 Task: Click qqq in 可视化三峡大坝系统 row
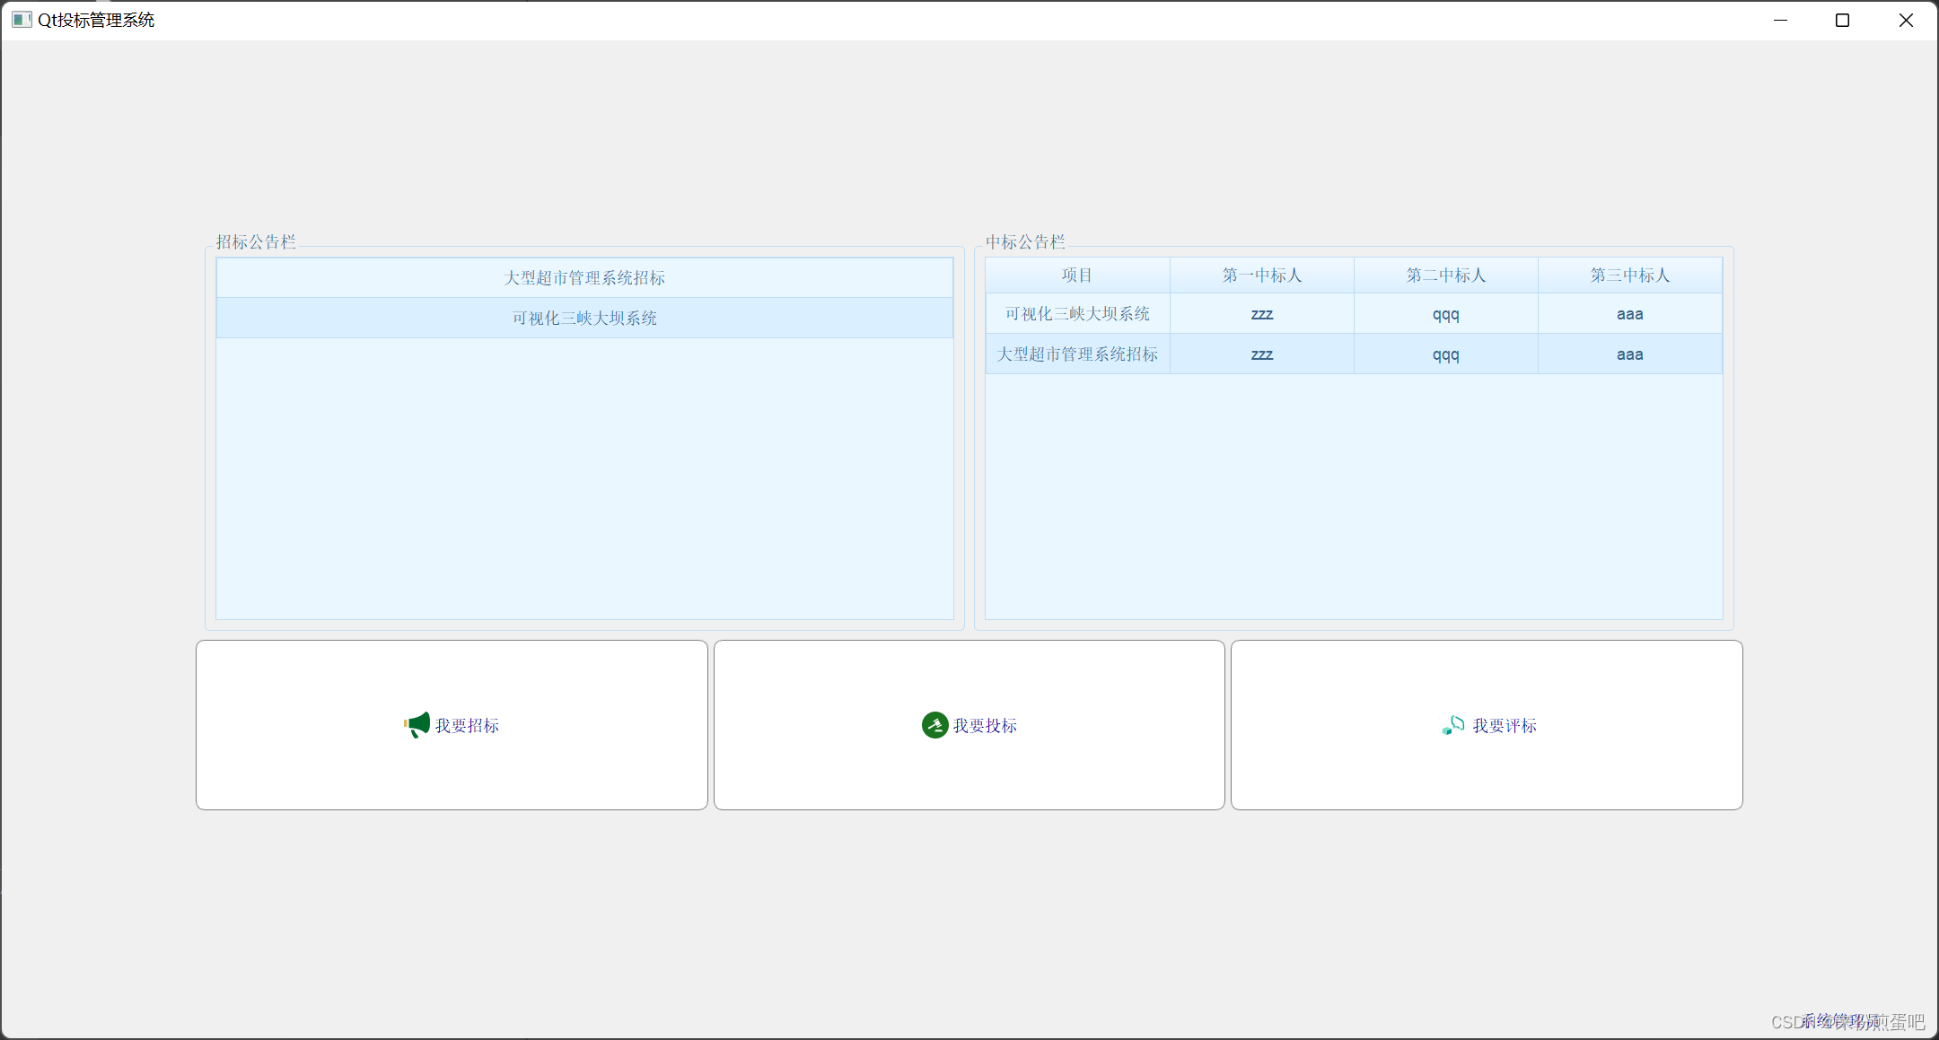1445,314
